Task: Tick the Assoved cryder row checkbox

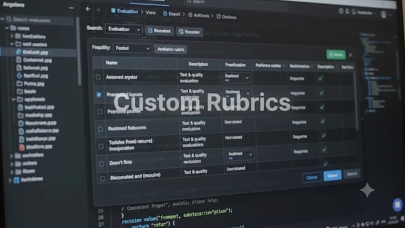Action: 98,77
